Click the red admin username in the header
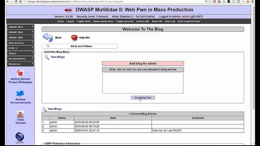The width and height of the screenshot is (260, 146). click(185, 17)
